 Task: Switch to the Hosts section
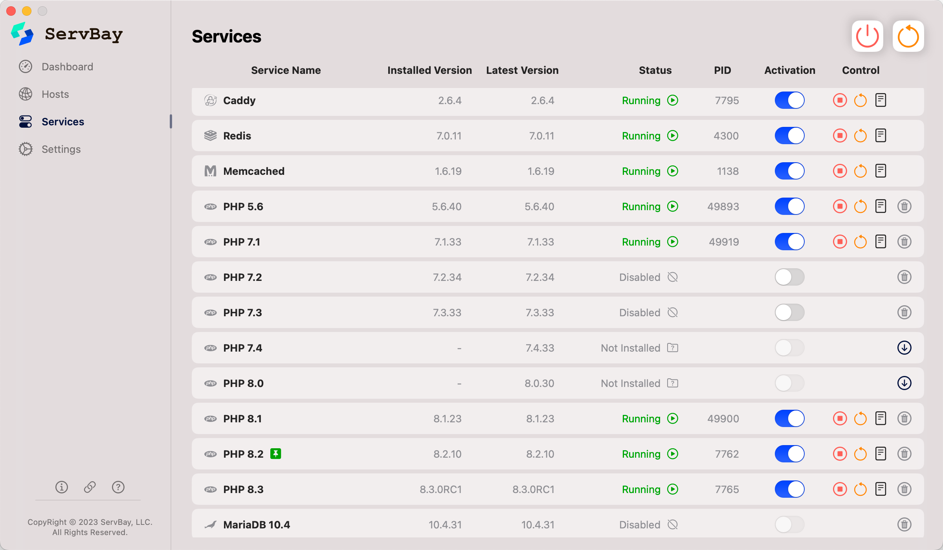coord(55,94)
